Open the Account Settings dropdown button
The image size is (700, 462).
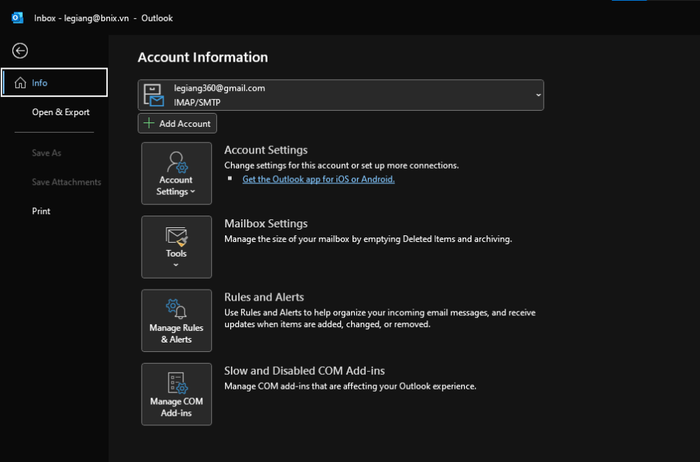coord(177,173)
